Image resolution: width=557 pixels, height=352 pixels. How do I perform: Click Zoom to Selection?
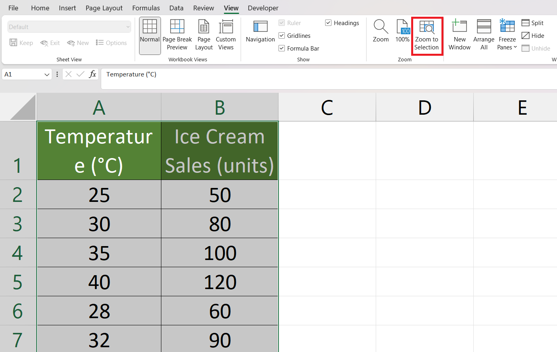click(427, 35)
